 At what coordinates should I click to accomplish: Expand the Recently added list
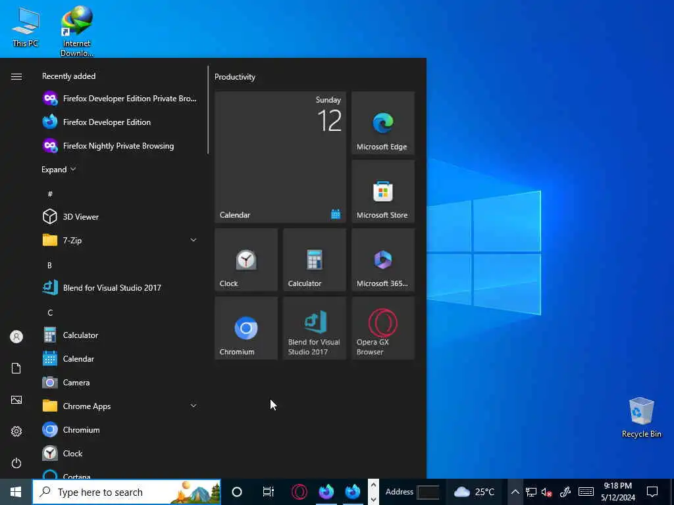(x=59, y=169)
